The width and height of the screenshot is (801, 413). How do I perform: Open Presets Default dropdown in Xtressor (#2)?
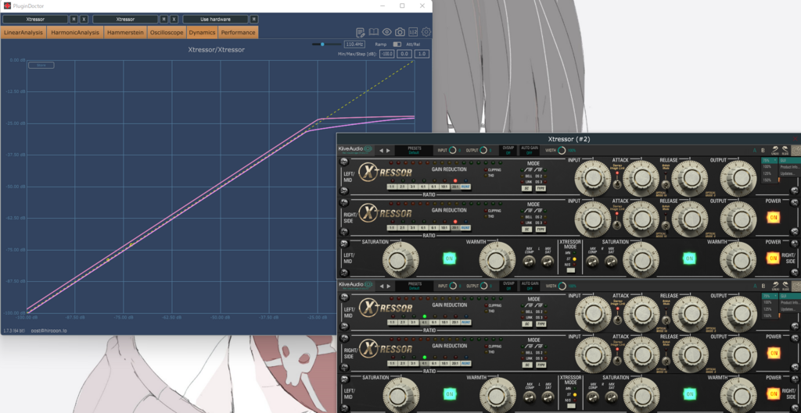(414, 151)
